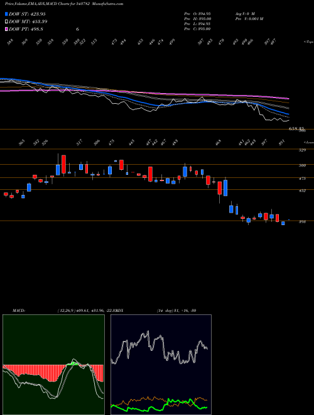This screenshot has height=415, width=314.
Task: Select the 'DOW ST: 423.95' legend text
Action: click(x=27, y=14)
